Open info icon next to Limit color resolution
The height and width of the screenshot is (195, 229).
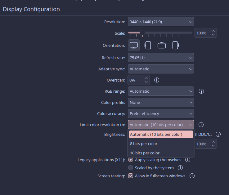[x=201, y=125]
